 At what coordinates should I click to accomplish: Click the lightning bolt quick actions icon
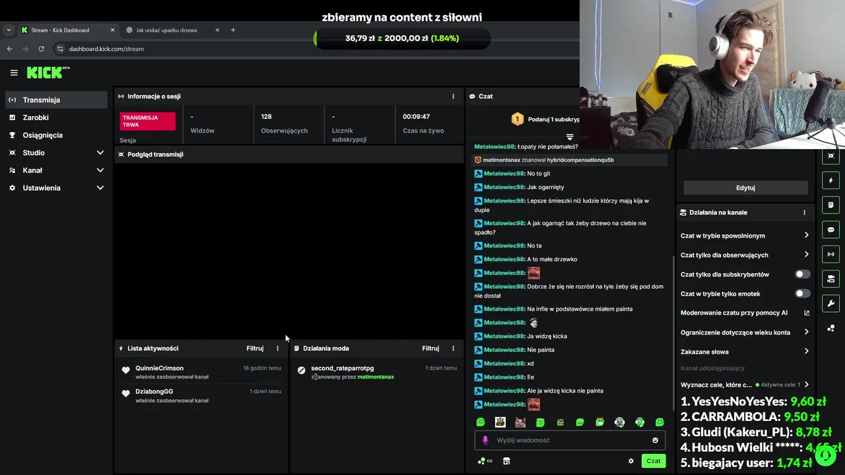(830, 181)
